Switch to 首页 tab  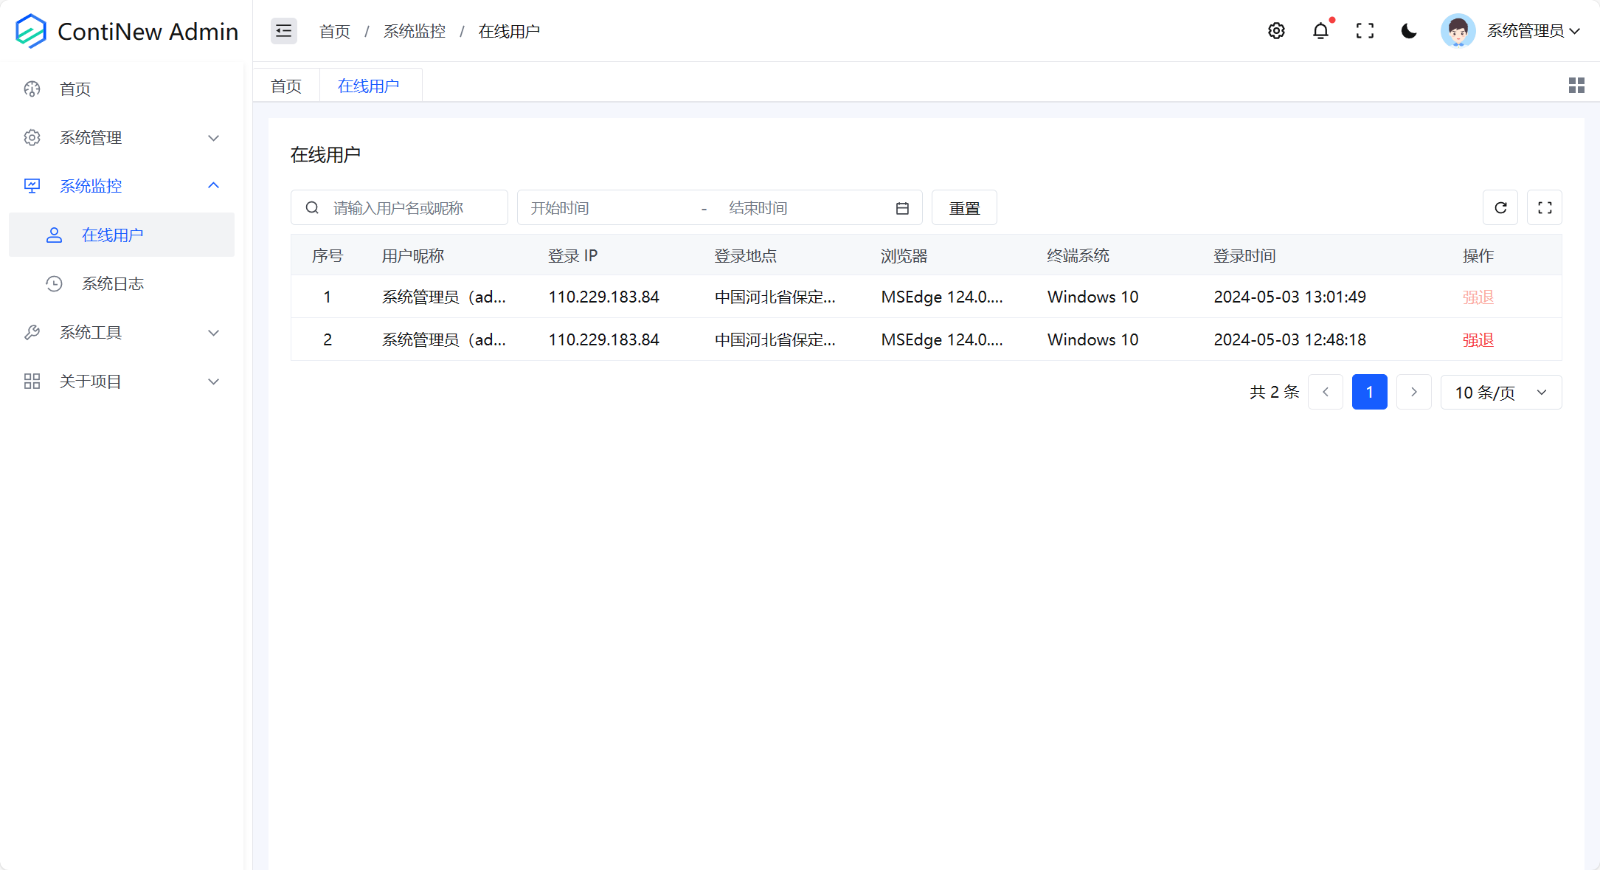(286, 86)
